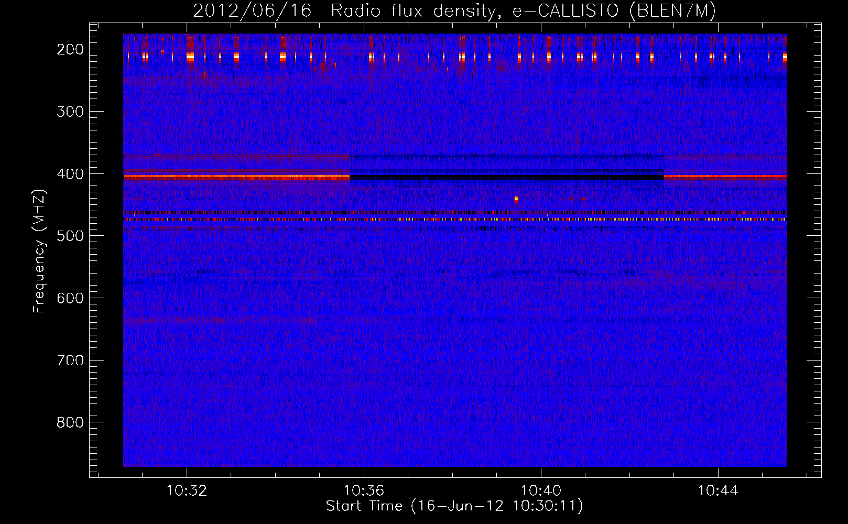The height and width of the screenshot is (524, 848).
Task: Click the 800 frequency tick label
Action: click(x=70, y=422)
